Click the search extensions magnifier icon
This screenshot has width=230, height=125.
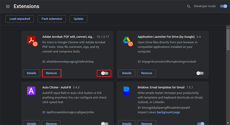(189, 6)
